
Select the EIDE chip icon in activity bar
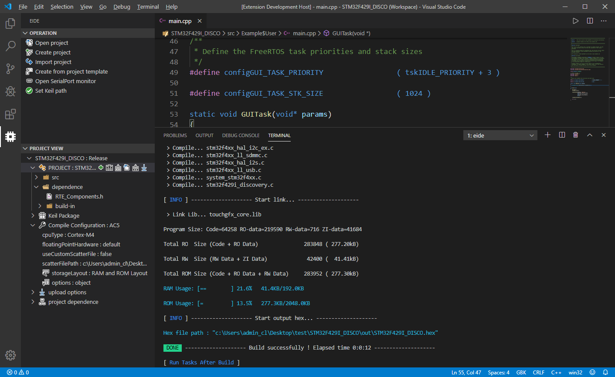10,137
